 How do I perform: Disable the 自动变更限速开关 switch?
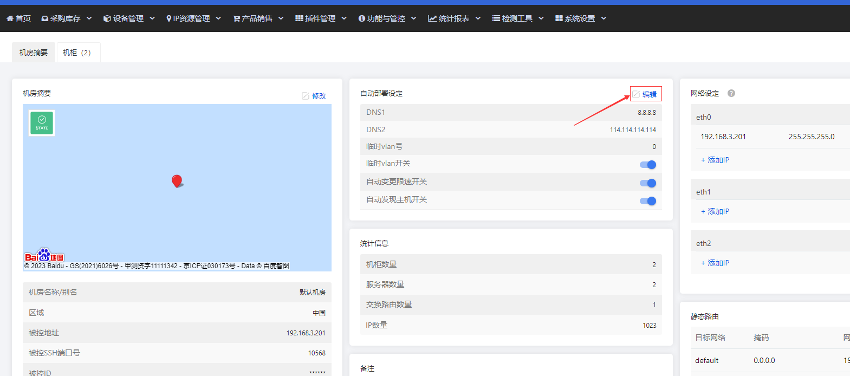click(x=648, y=183)
